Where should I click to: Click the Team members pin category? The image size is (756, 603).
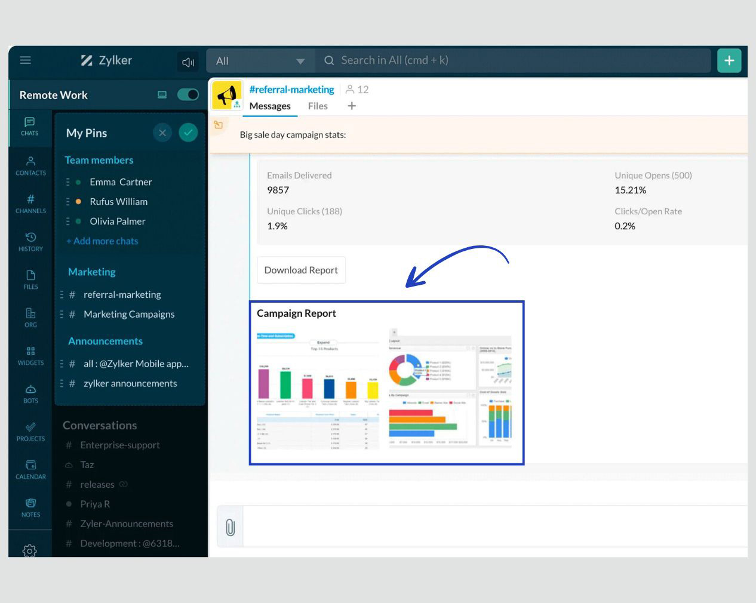(x=99, y=160)
